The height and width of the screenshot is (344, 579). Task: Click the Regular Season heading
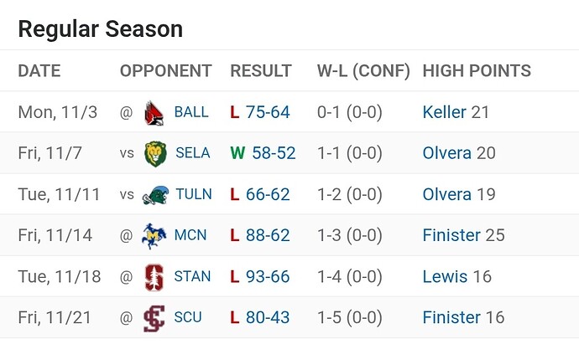[x=100, y=29]
